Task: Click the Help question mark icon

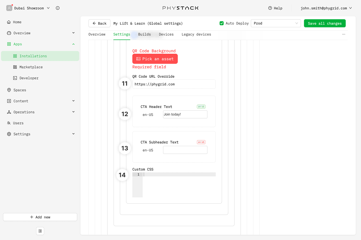Action: point(270,8)
